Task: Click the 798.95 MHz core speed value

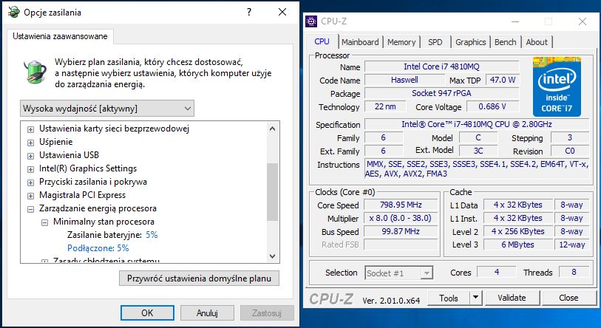Action: point(401,205)
